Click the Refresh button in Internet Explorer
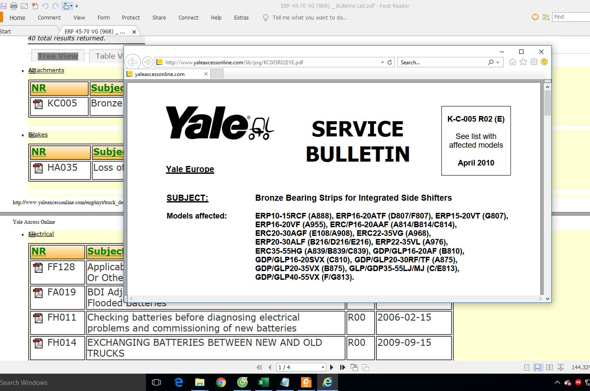This screenshot has height=391, width=590. 390,63
